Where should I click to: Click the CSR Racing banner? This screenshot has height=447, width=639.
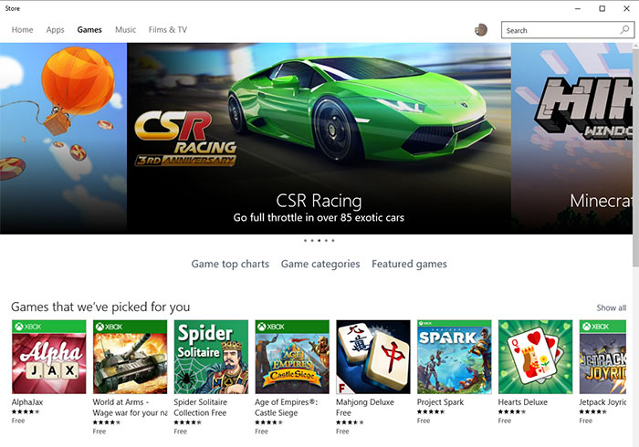[319, 139]
